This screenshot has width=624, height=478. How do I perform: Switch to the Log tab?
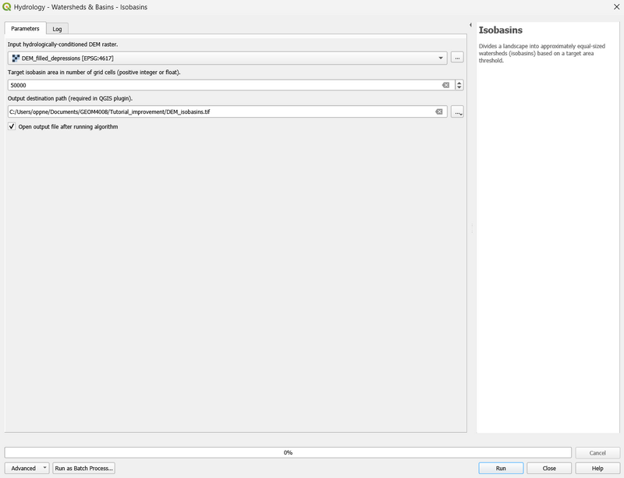coord(57,29)
